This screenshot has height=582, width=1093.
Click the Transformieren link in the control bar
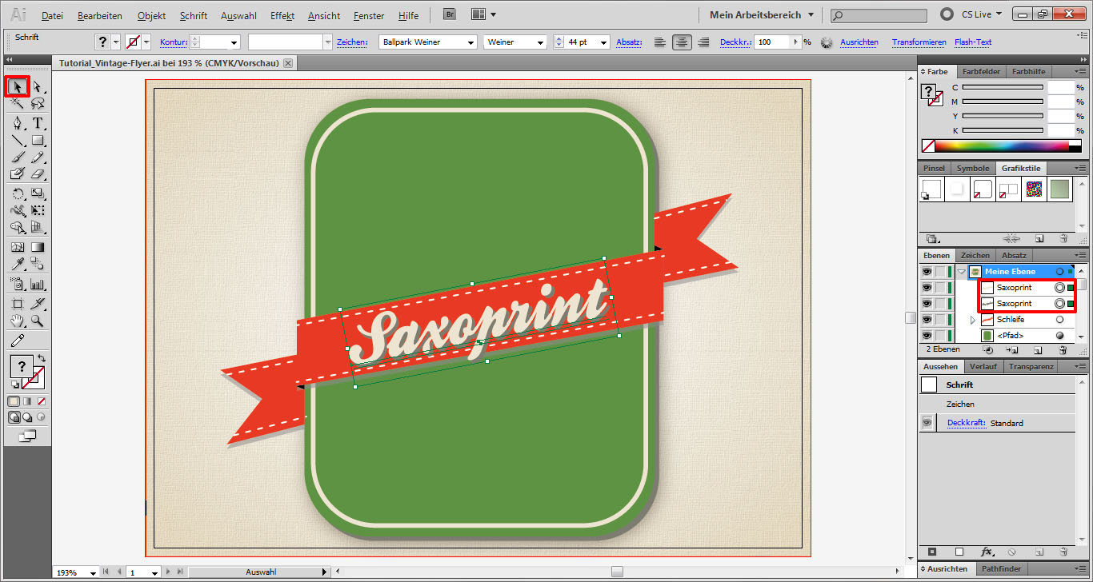point(919,42)
